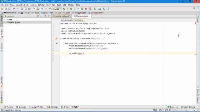Toggle the Device File Explorer side window
Image resolution: width=200 pixels, height=112 pixels.
(x=198, y=95)
